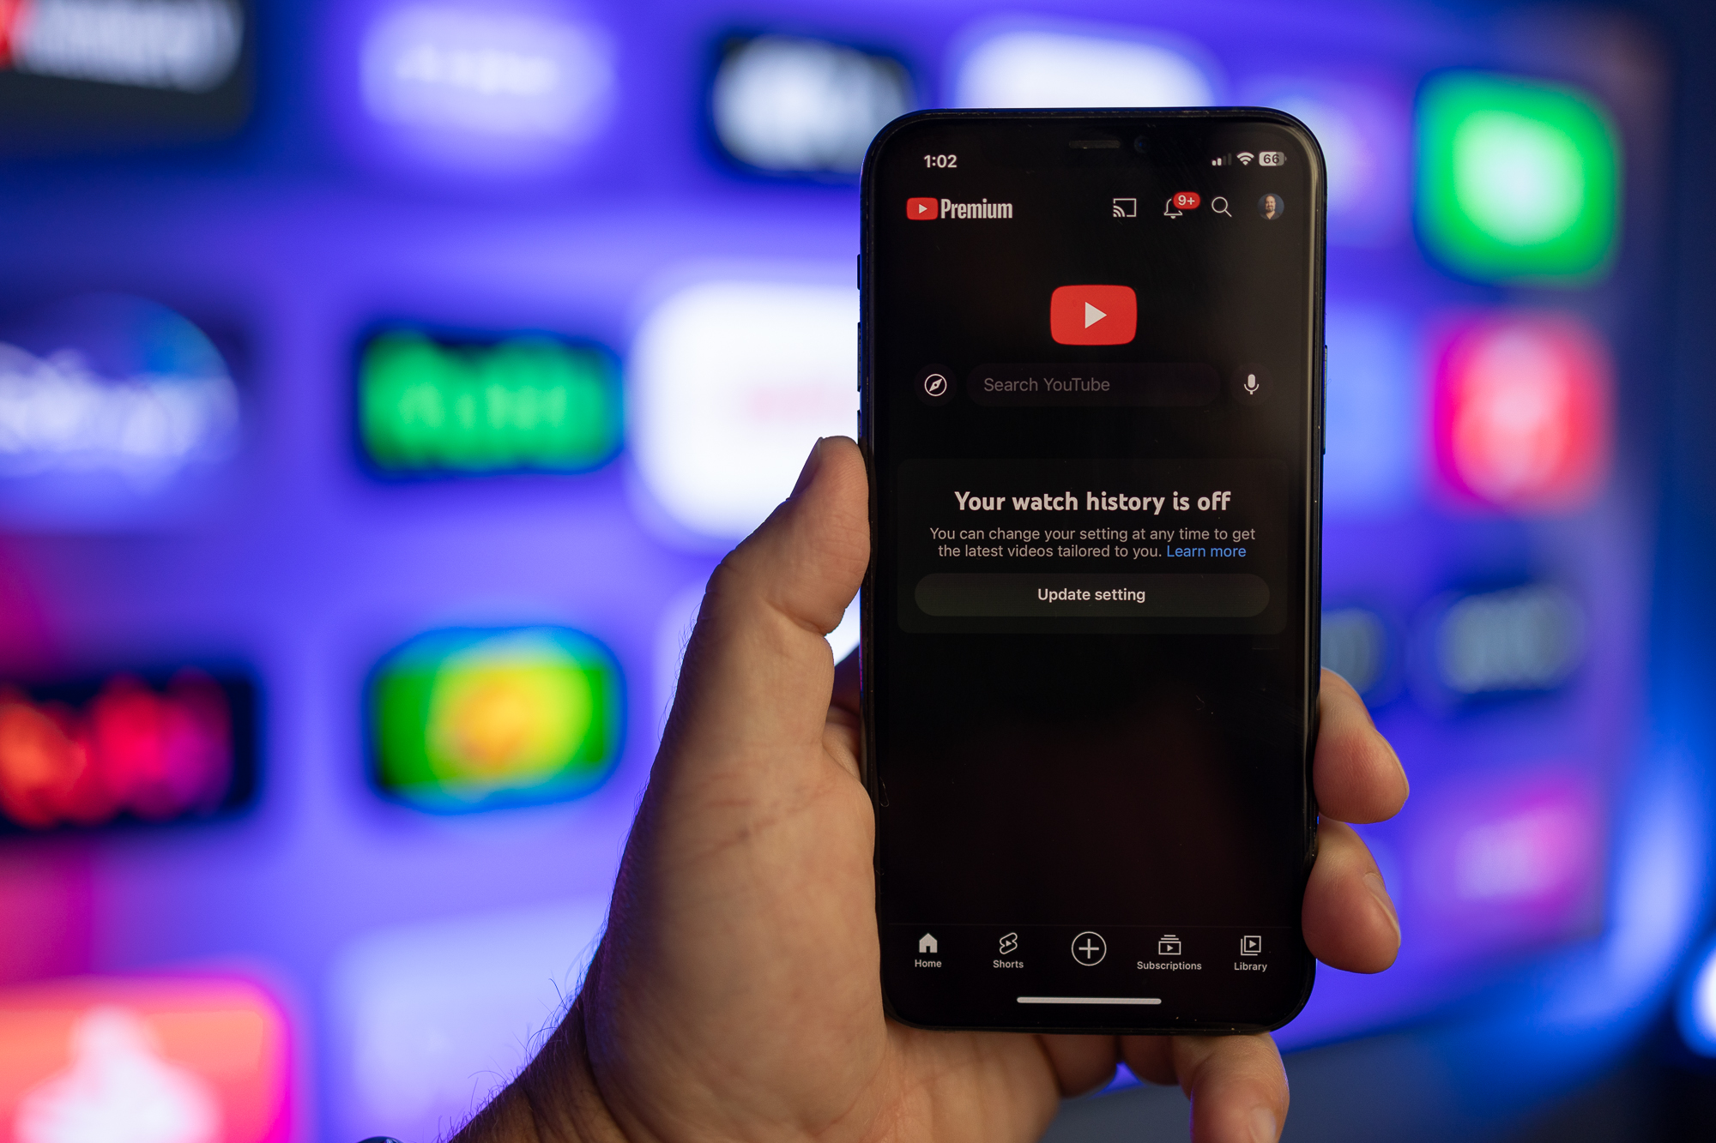Tap the search magnifier icon

(1221, 207)
